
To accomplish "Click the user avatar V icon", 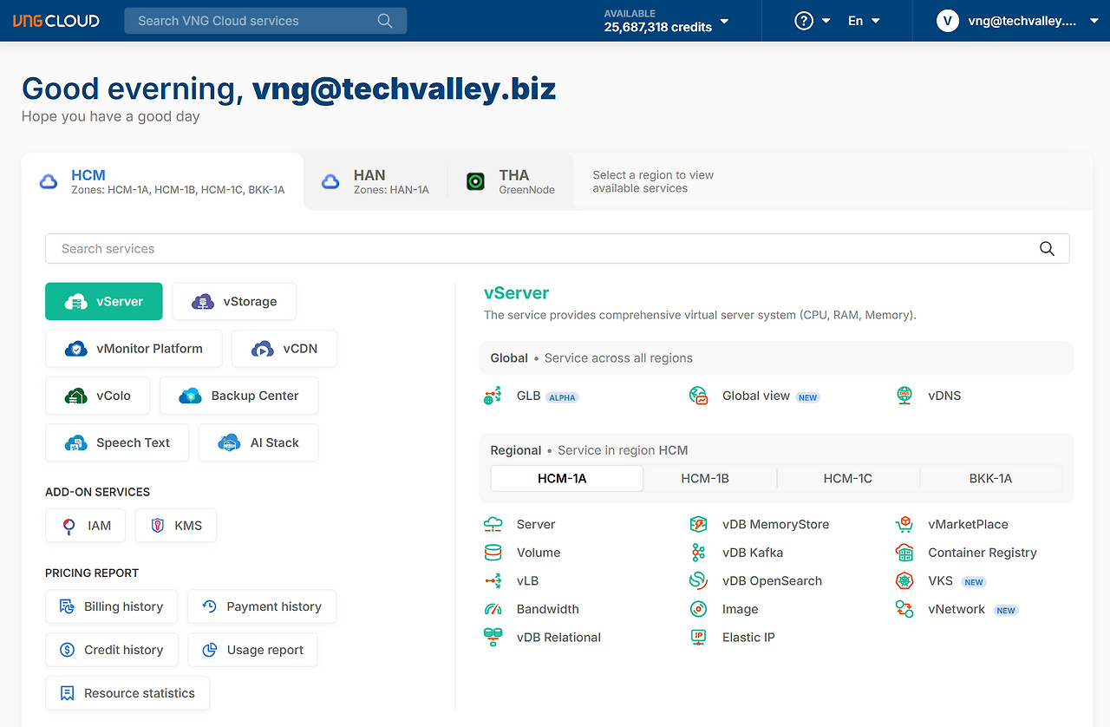I will [x=948, y=21].
